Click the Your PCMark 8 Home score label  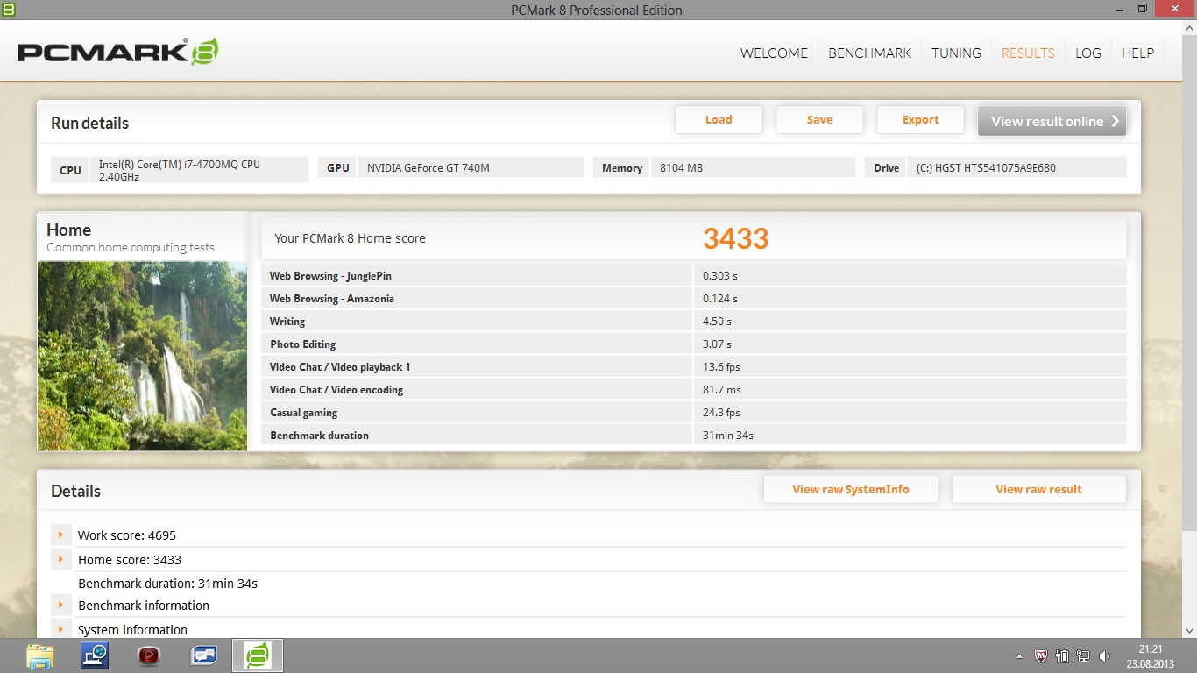pos(350,238)
